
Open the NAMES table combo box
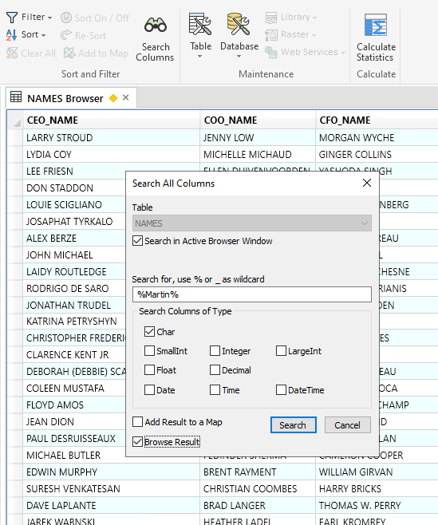tap(252, 223)
